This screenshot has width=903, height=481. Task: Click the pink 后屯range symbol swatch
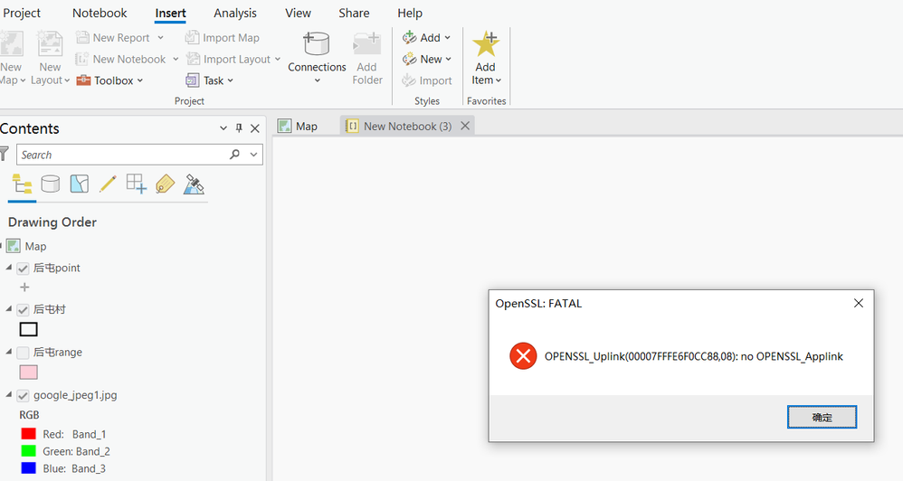28,373
